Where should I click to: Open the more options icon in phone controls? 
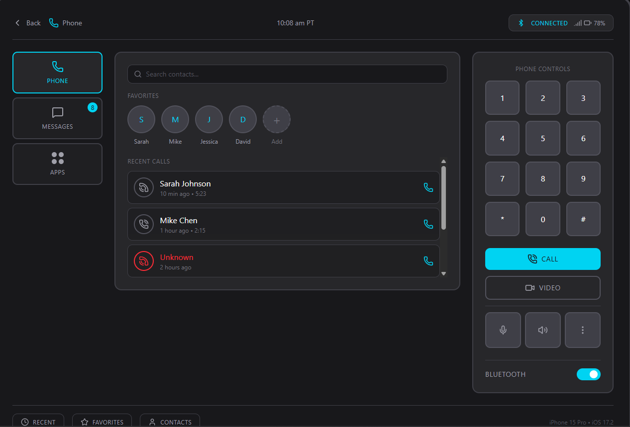[x=582, y=330]
